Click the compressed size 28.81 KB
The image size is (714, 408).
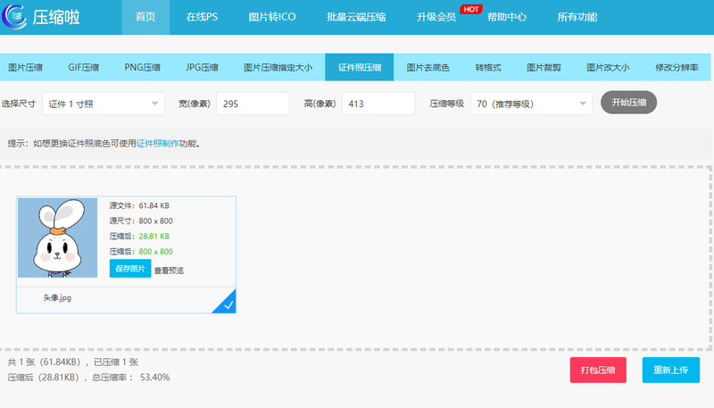click(154, 237)
